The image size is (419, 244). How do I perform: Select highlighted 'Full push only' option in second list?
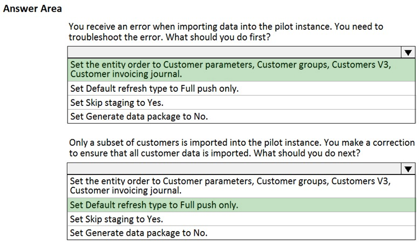[241, 205]
